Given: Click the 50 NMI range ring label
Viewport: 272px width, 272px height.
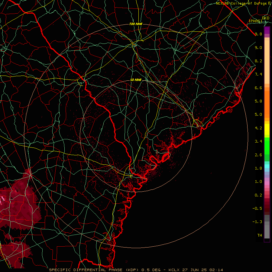Looking at the screenshot, I should 136,80.
